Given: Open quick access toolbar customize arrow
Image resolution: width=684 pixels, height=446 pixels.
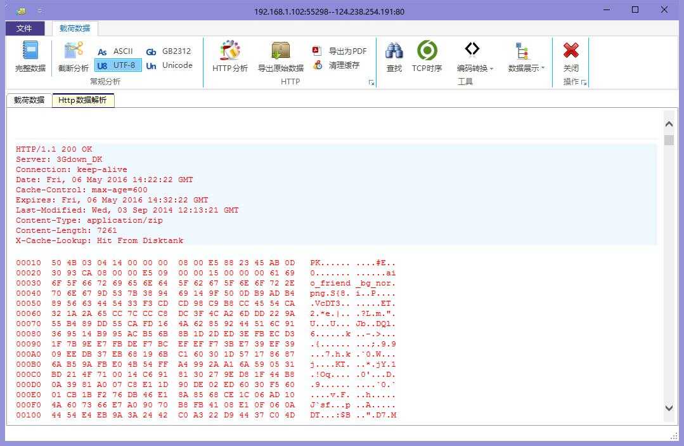Looking at the screenshot, I should click(x=40, y=10).
